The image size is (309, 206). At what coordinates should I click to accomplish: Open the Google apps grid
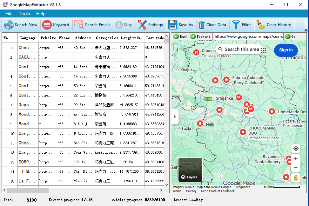tap(263, 50)
